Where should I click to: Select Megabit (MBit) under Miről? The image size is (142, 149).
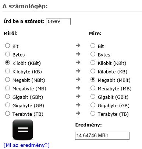pos(7,80)
